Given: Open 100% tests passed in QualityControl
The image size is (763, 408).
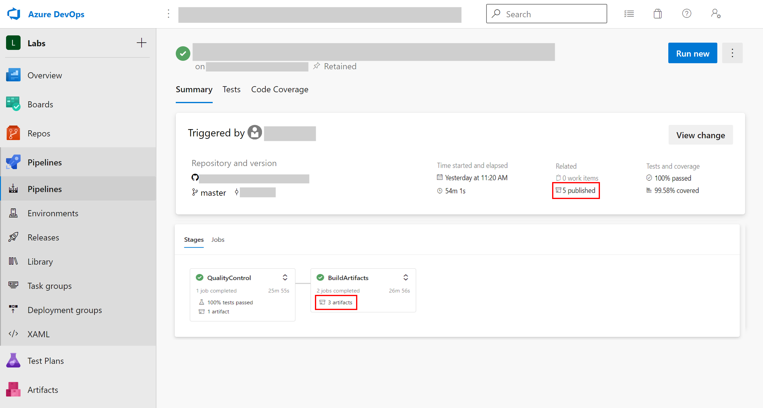Looking at the screenshot, I should pos(226,302).
